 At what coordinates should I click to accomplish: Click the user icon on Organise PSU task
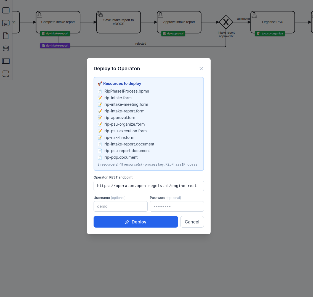coord(254,15)
